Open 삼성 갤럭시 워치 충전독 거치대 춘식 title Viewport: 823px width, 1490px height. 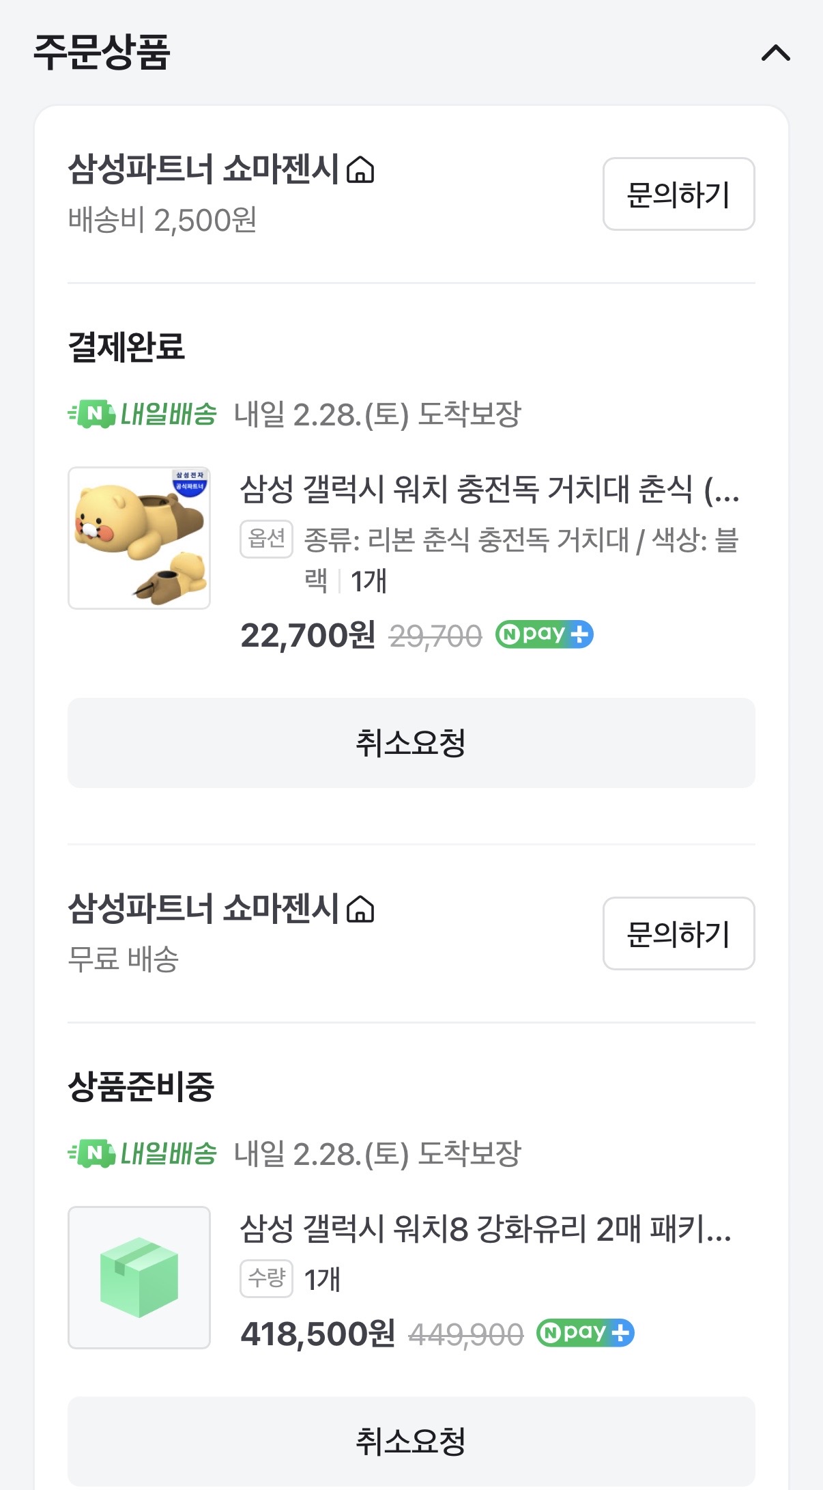point(489,489)
